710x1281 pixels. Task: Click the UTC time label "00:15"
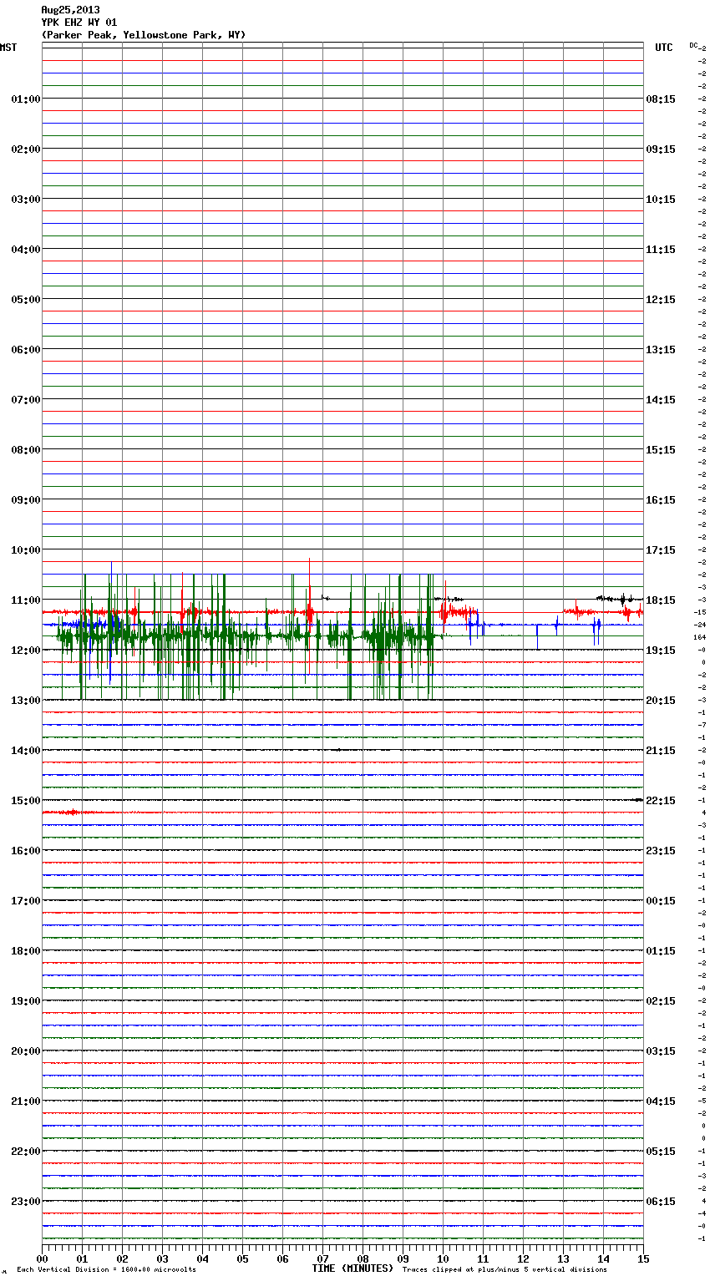tap(661, 901)
